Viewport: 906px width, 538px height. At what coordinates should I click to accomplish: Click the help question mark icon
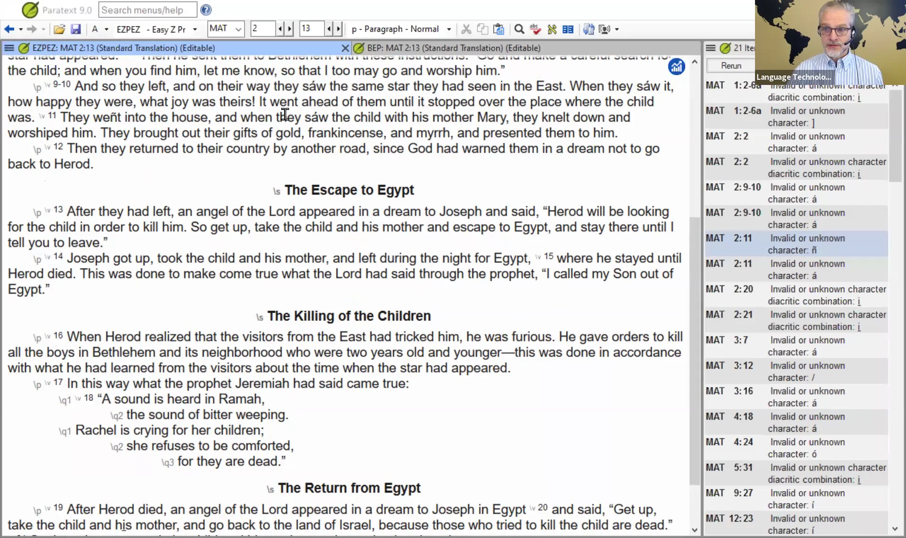point(206,10)
